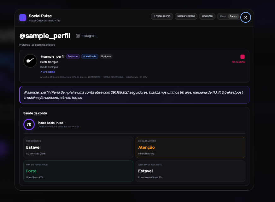The height and width of the screenshot is (202, 275).
Task: Switch the theme to Claro
Action: pyautogui.click(x=223, y=16)
